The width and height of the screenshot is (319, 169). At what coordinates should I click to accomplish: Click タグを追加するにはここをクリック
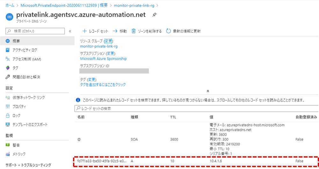[103, 85]
